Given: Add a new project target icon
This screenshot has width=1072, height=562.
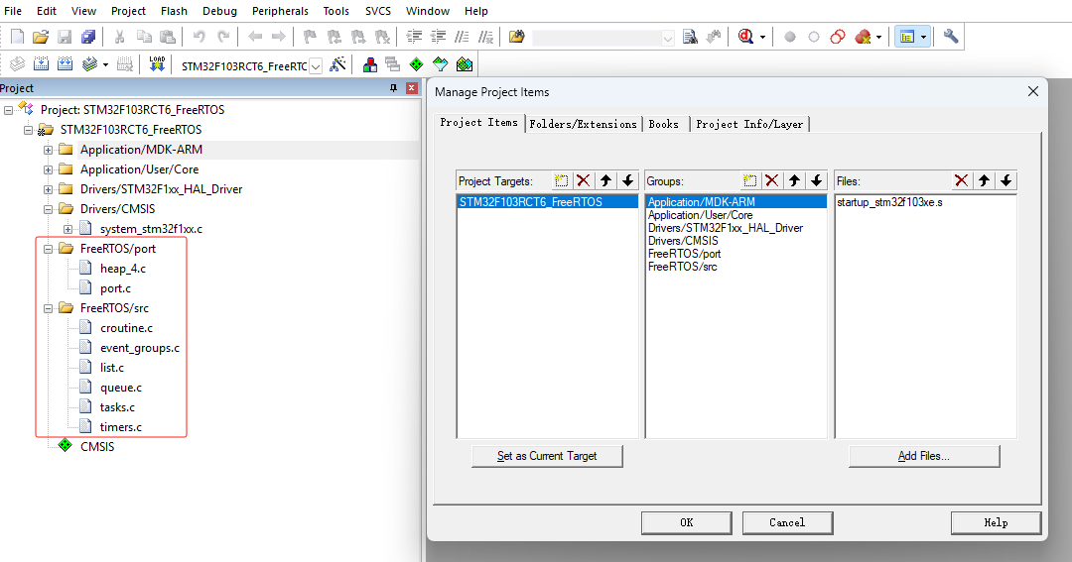Looking at the screenshot, I should [x=561, y=181].
